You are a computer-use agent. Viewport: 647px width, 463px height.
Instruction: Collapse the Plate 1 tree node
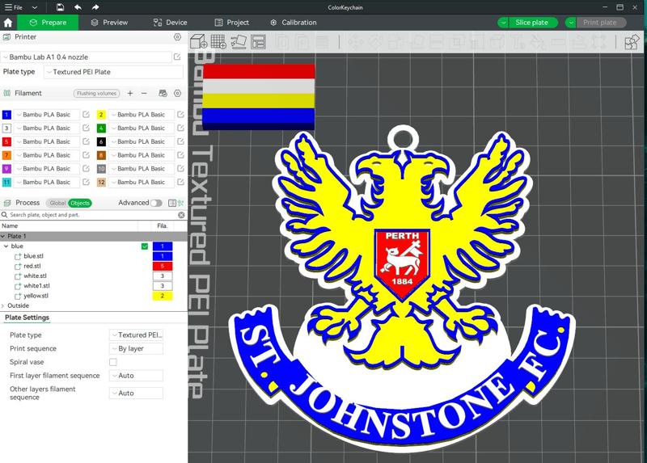tap(3, 236)
